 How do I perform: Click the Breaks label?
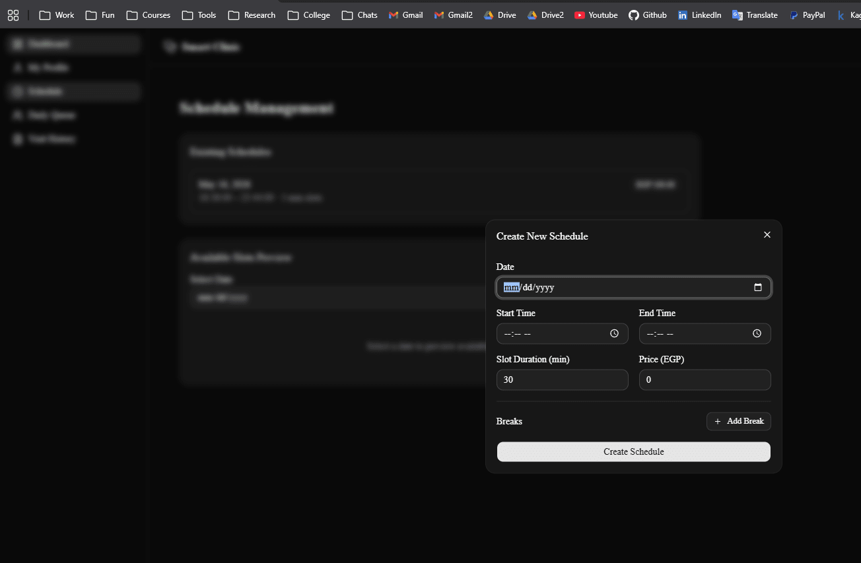(509, 421)
